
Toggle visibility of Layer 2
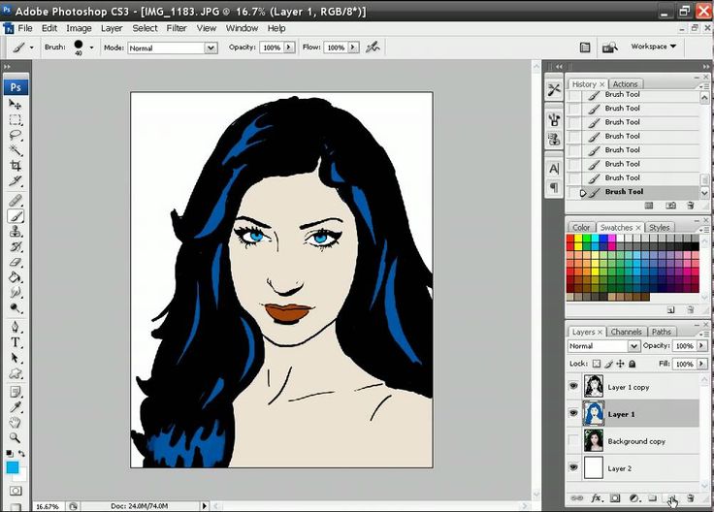tap(573, 467)
